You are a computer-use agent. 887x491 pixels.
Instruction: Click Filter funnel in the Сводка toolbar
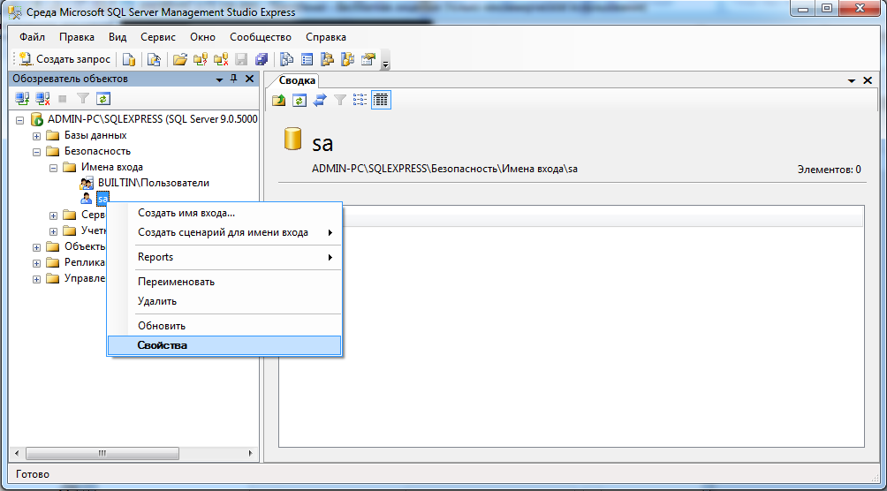[x=340, y=100]
